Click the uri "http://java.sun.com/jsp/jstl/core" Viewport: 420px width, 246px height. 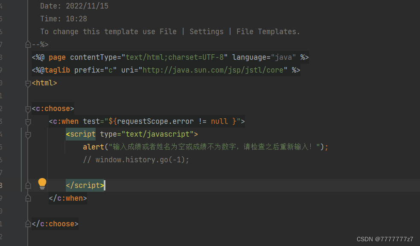point(213,70)
